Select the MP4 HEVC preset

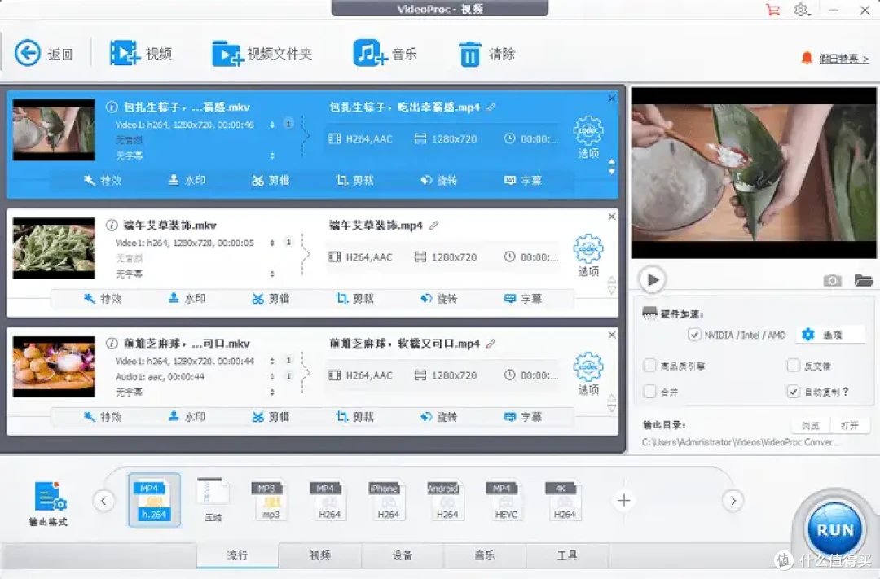(x=506, y=500)
